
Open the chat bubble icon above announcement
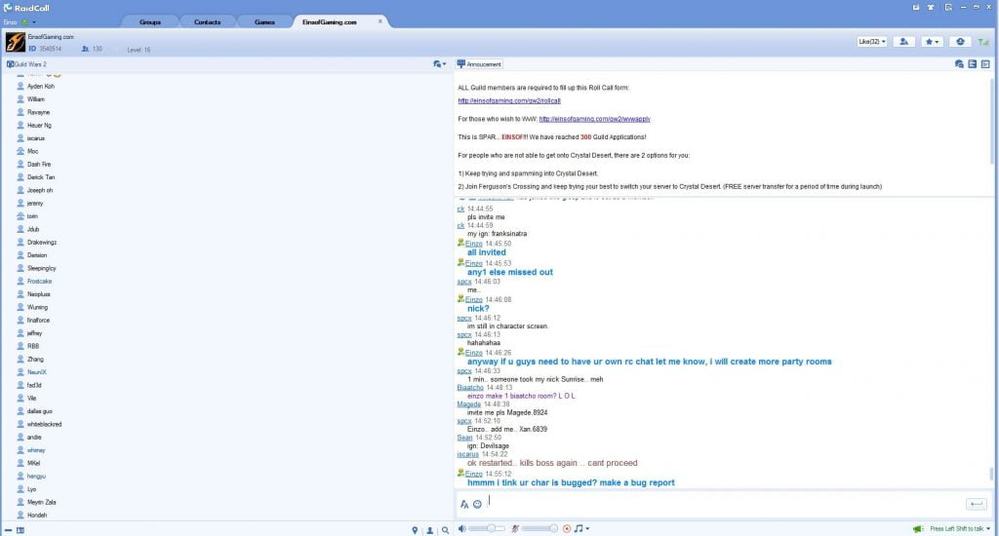(959, 64)
